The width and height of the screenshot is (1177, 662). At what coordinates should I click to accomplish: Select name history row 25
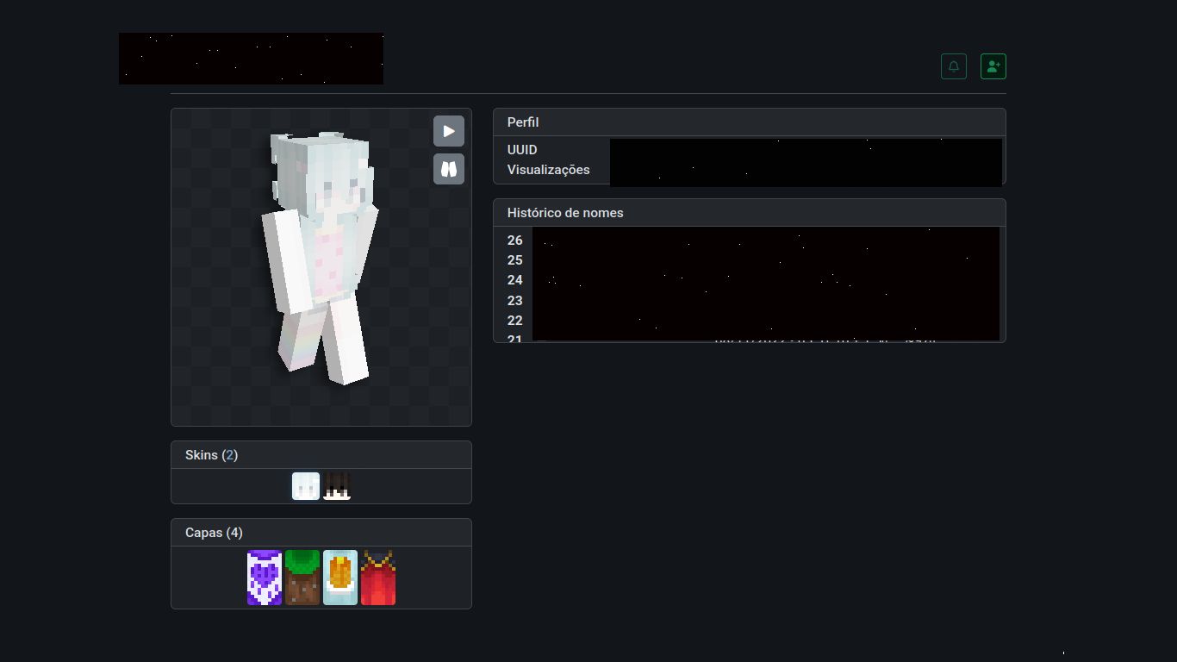750,260
